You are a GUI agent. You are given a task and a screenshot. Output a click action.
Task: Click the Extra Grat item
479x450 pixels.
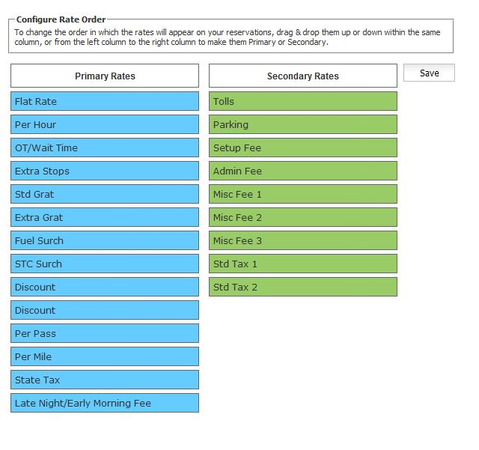point(105,217)
